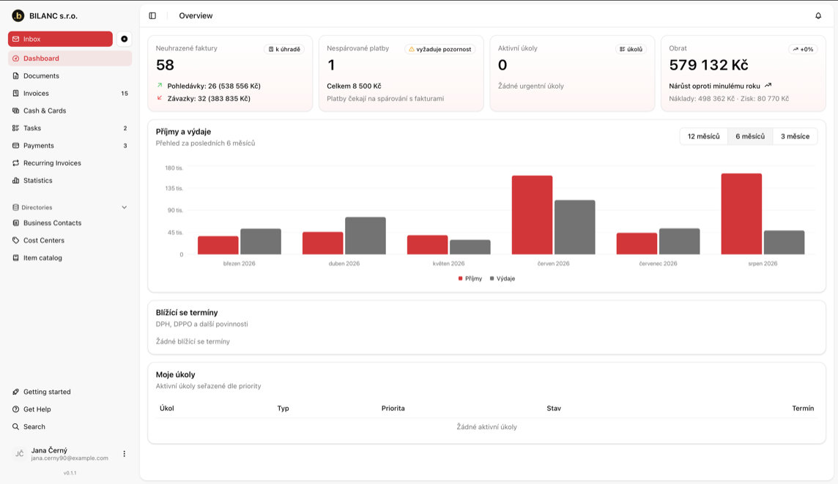Open Payments in the sidebar

[x=70, y=145]
